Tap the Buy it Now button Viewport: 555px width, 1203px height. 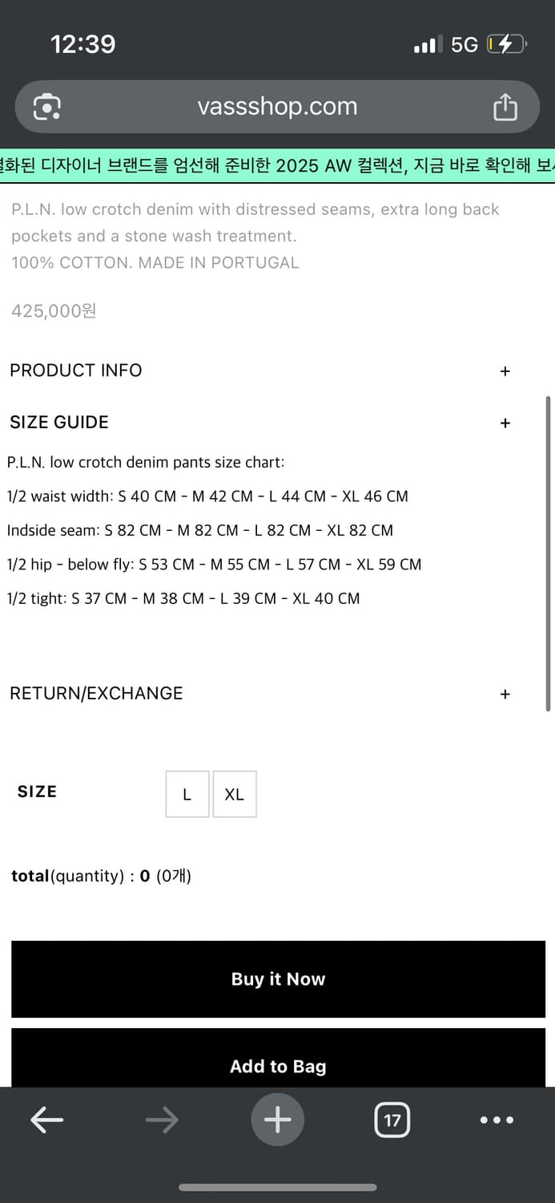(x=277, y=978)
